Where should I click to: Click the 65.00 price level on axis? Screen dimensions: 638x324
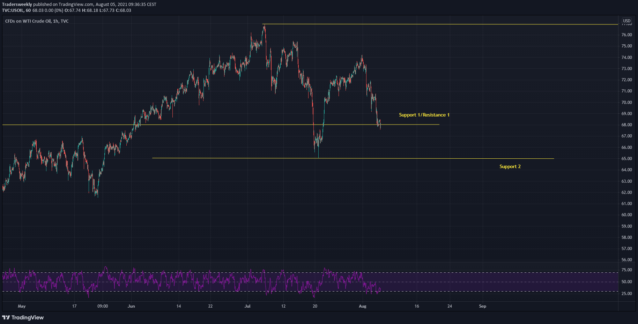[x=626, y=159]
